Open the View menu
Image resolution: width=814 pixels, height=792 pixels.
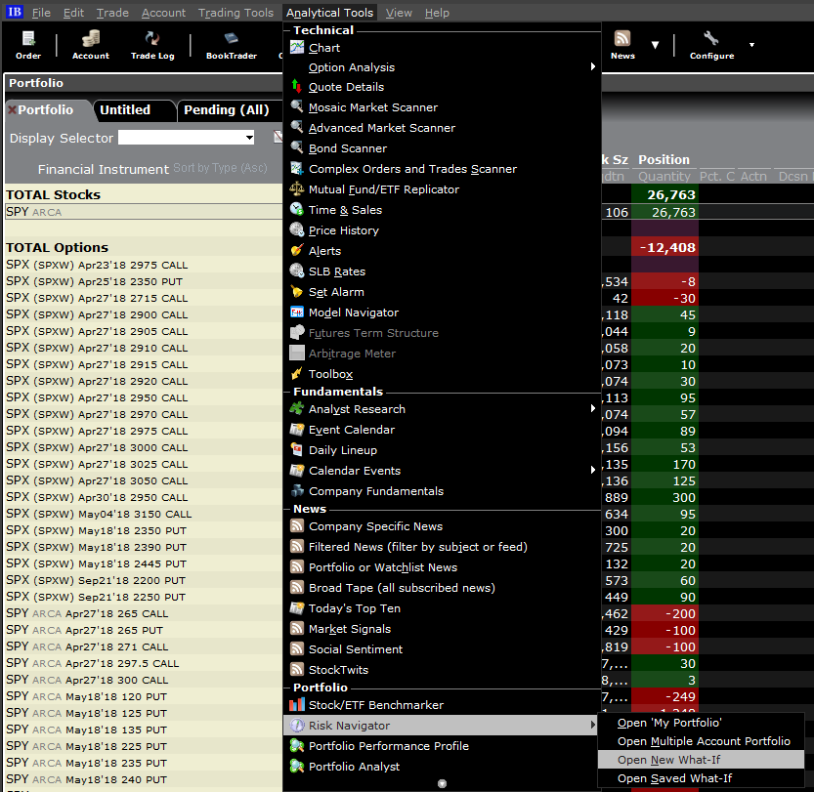point(399,13)
